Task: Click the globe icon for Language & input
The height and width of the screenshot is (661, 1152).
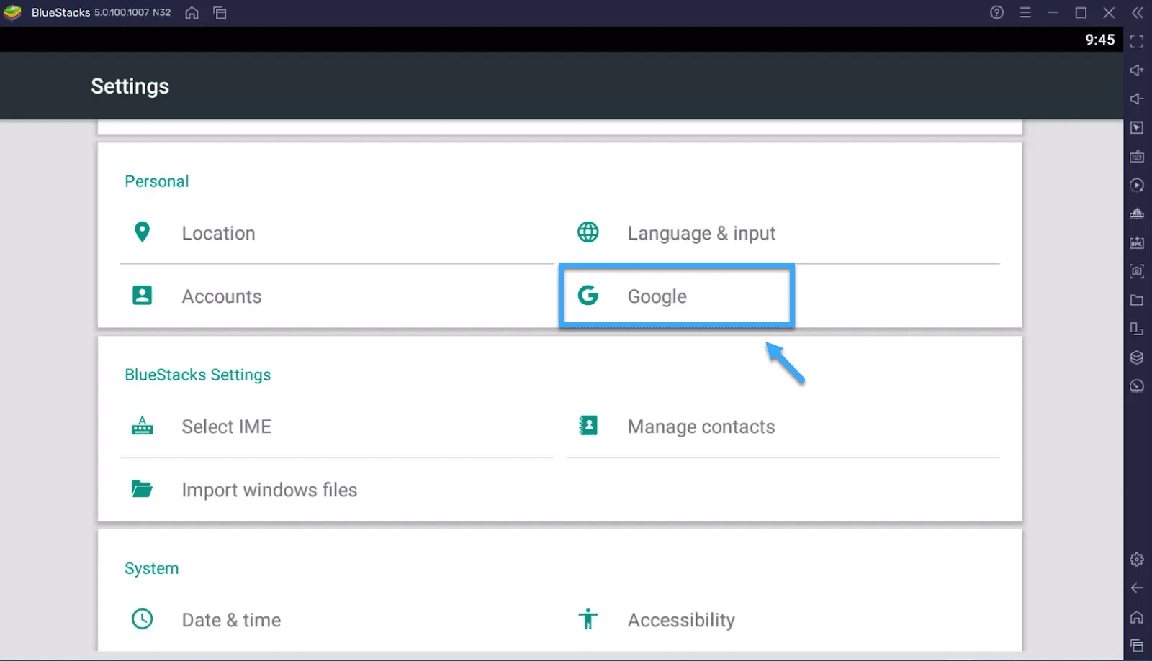Action: tap(588, 232)
